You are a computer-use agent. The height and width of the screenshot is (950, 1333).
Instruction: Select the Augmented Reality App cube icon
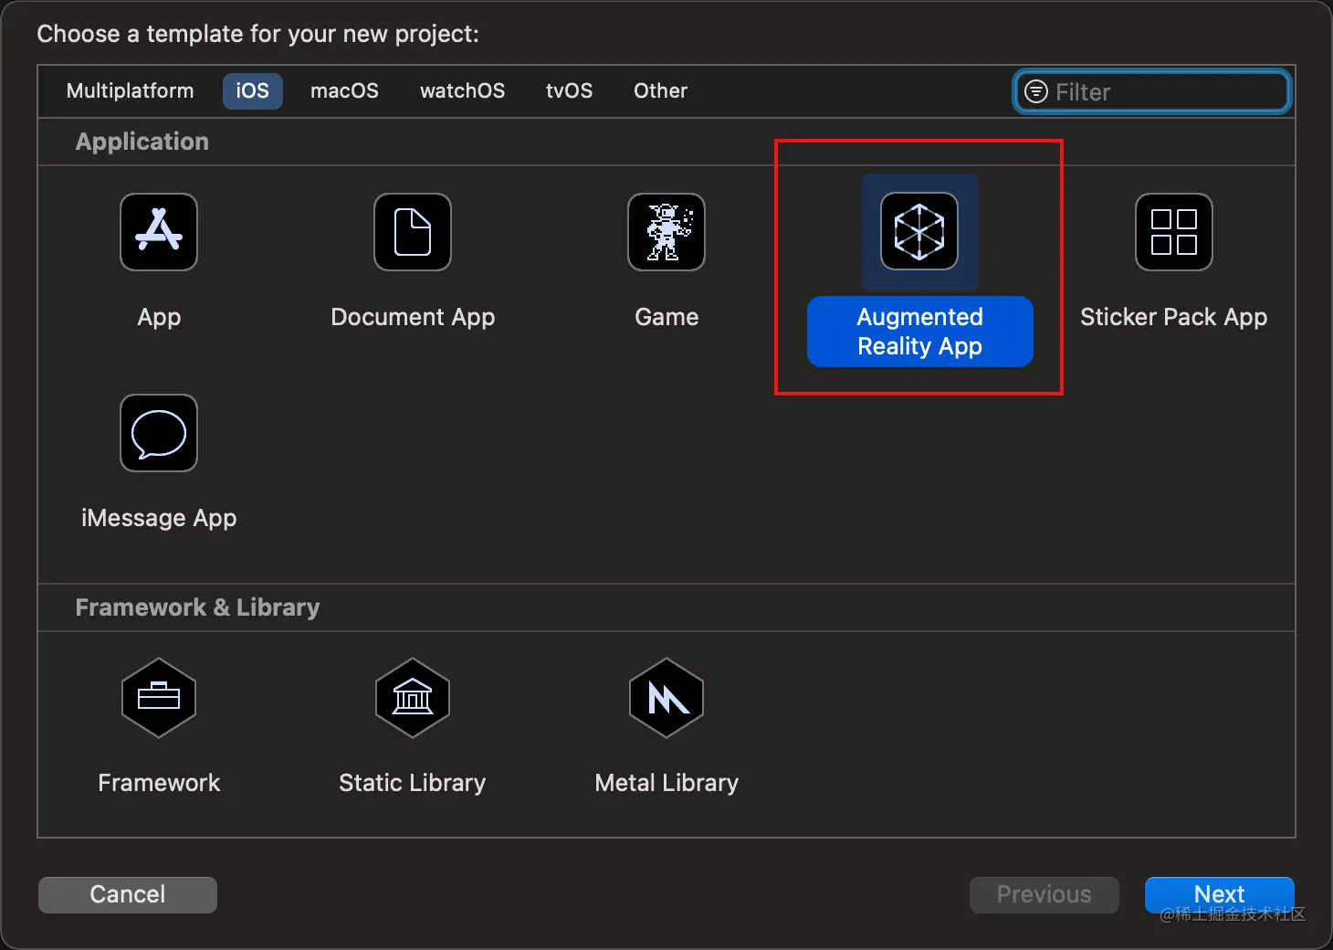tap(919, 232)
